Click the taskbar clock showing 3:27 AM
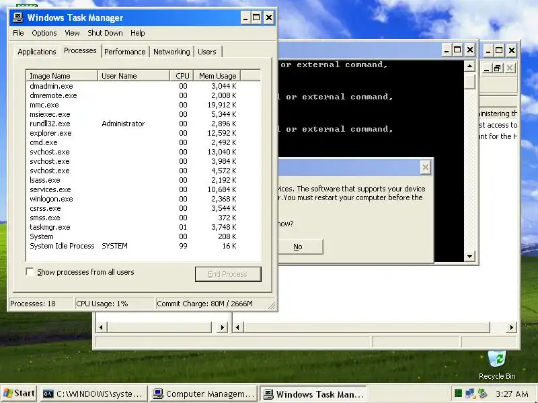 click(x=512, y=394)
